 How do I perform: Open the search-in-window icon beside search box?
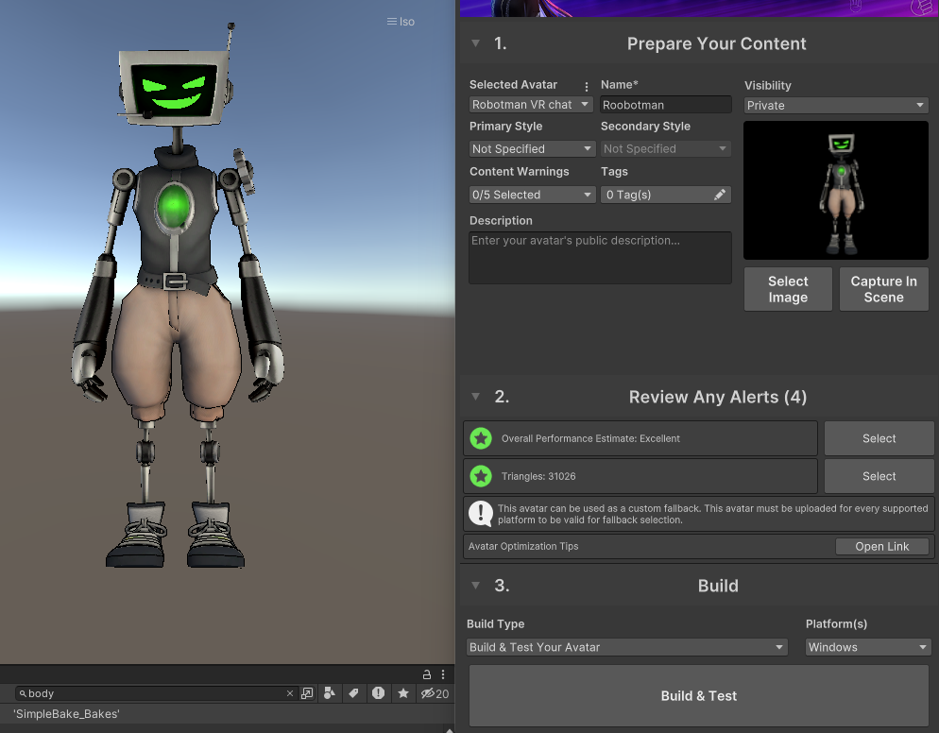(307, 693)
